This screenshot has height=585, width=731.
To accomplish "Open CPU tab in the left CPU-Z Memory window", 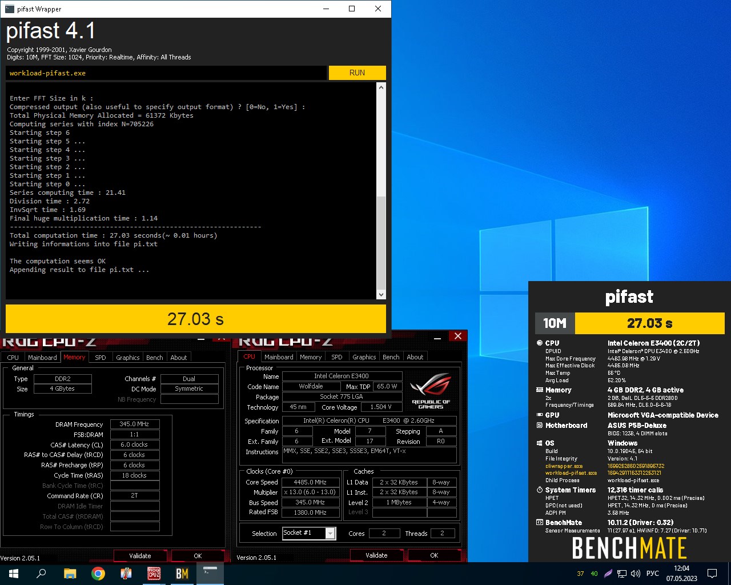I will click(13, 357).
